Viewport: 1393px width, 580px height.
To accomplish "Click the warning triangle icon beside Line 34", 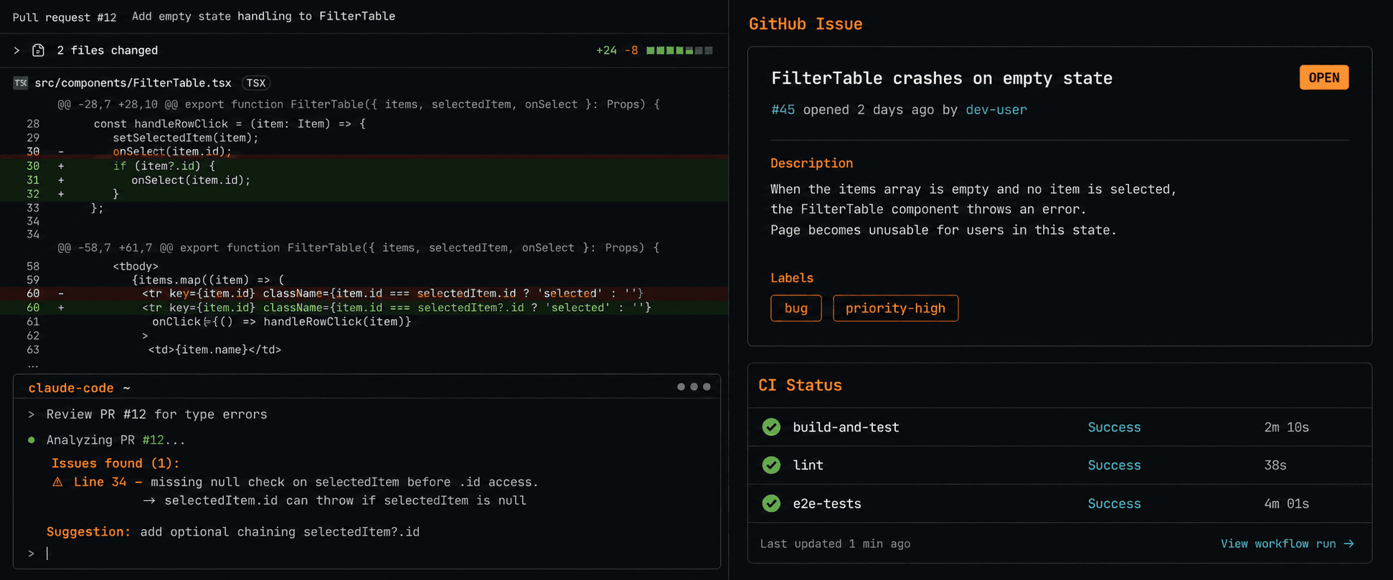I will 57,482.
